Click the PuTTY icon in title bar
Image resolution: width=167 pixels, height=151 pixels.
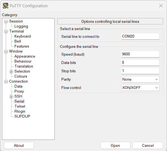tap(5, 6)
